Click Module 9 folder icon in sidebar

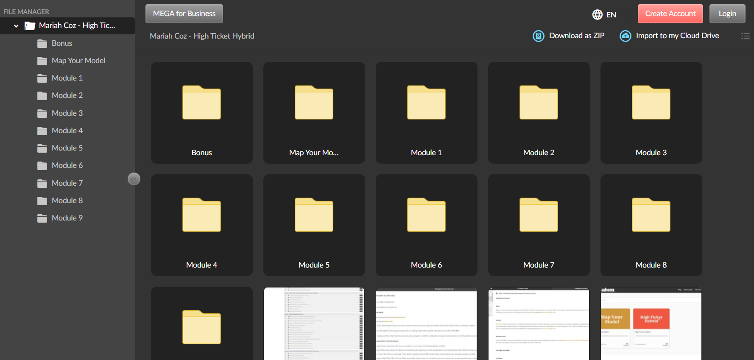(42, 218)
